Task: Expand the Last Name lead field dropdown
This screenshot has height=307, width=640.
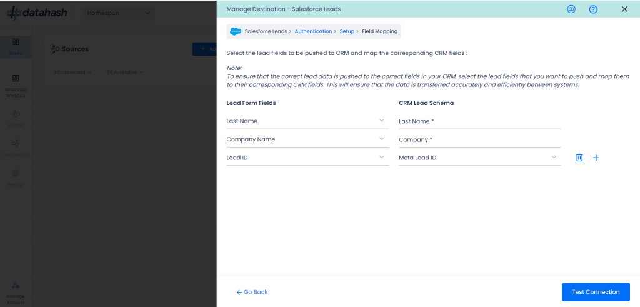Action: [307, 121]
